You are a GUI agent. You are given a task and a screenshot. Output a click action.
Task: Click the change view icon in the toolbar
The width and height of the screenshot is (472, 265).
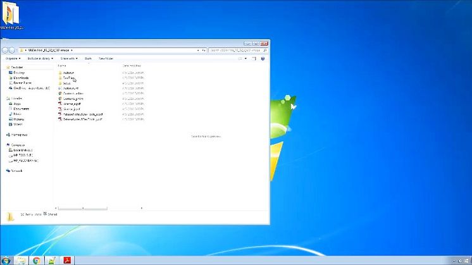point(240,59)
